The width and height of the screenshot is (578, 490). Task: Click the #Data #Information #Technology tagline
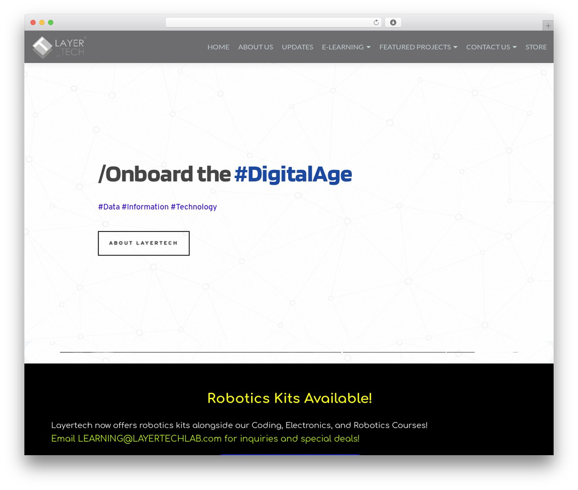[158, 207]
